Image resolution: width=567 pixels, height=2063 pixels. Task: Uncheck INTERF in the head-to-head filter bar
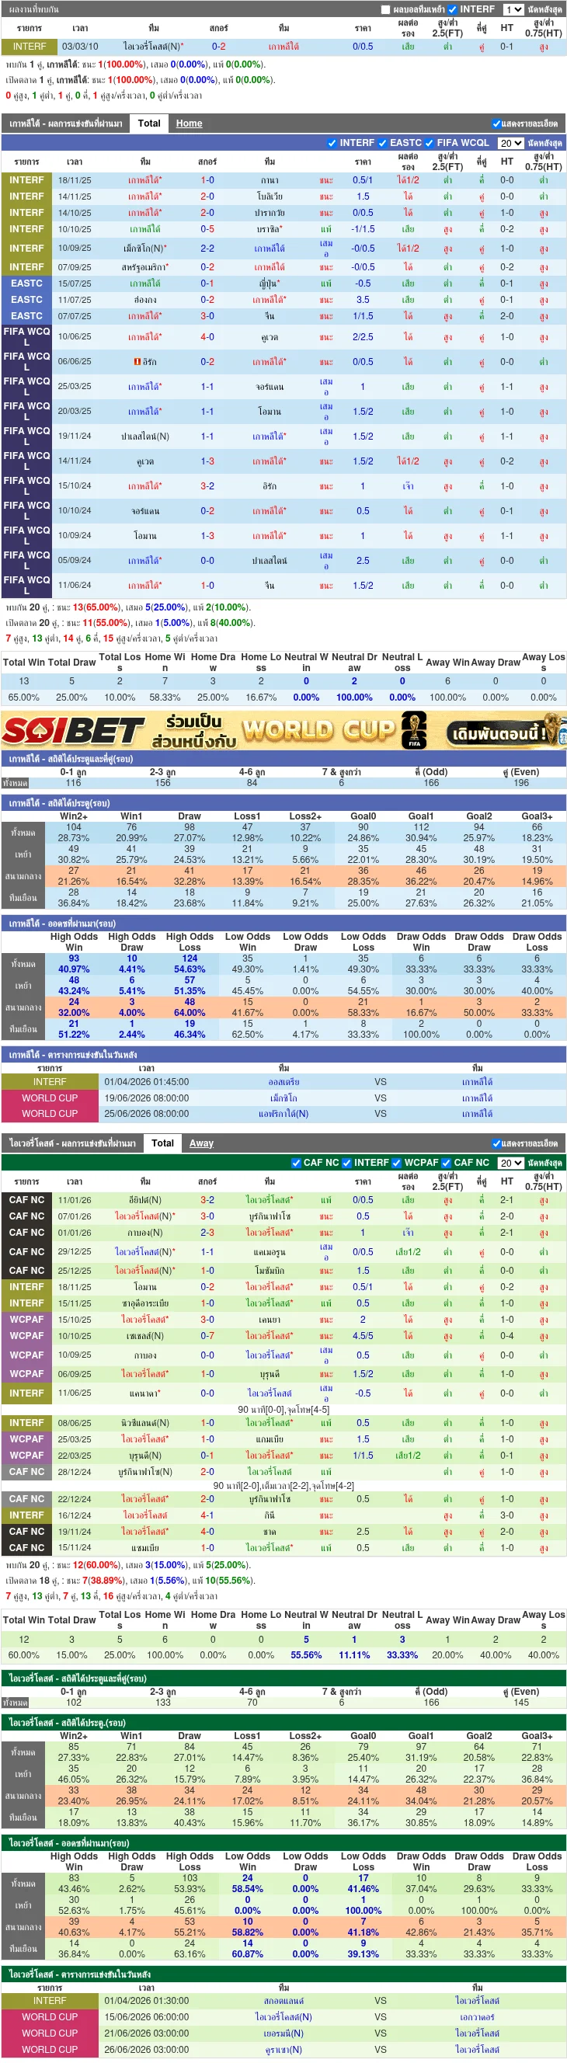point(453,9)
